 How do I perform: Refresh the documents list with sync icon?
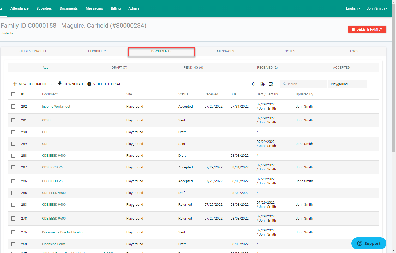pos(254,84)
